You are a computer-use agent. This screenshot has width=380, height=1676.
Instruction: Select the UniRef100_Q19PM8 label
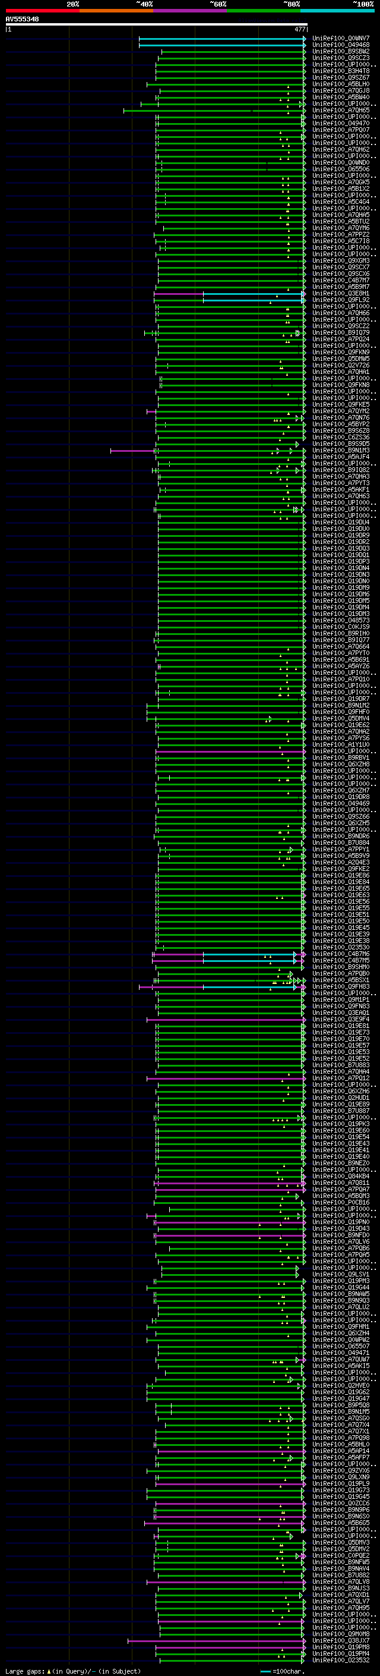340,1647
